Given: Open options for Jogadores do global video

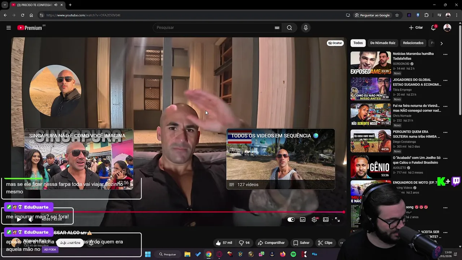Looking at the screenshot, I should (445, 81).
